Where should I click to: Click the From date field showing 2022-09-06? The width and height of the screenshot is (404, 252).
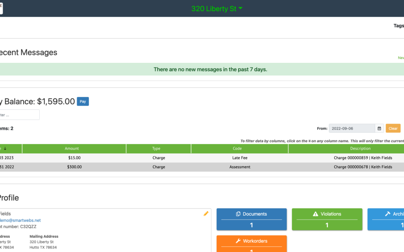coord(352,128)
